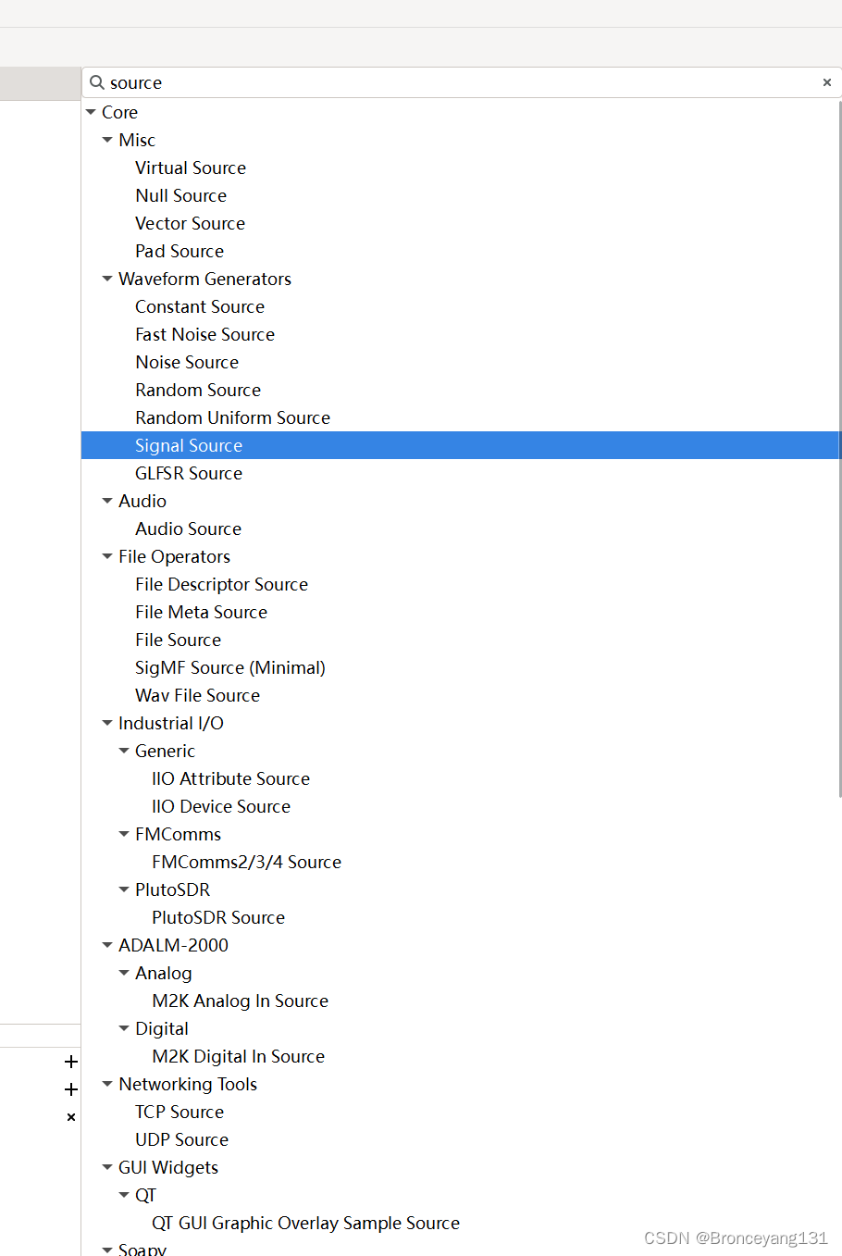Collapse the Networking Tools group
Screen dimensions: 842x1256
(x=107, y=1084)
